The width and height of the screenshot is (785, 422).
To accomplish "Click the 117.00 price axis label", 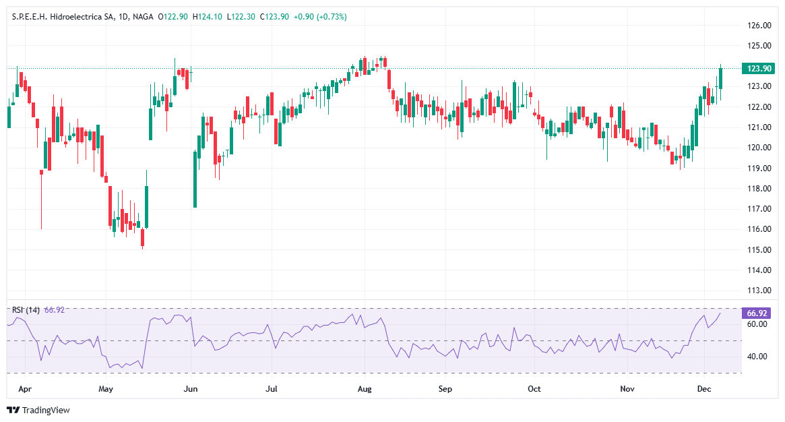I will 759,209.
